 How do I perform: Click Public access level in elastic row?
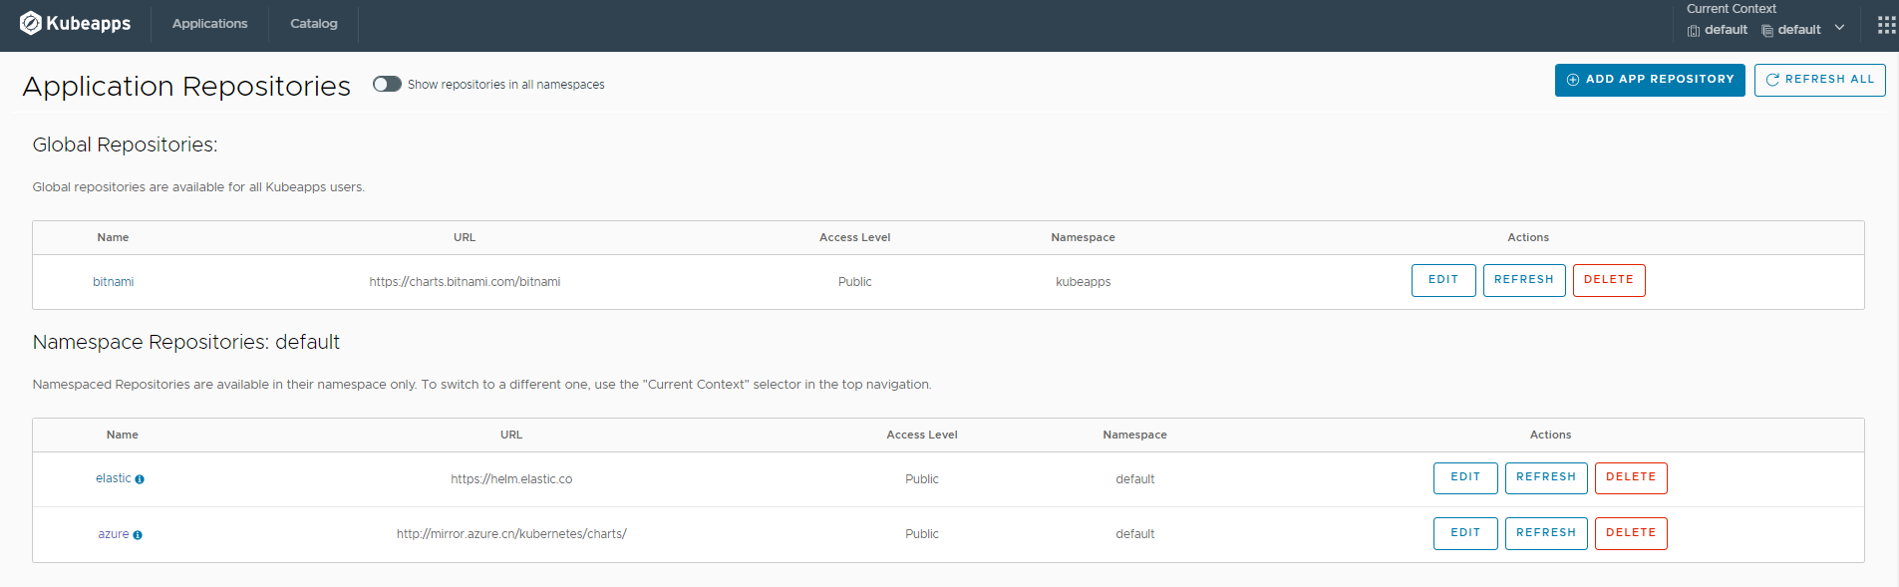pyautogui.click(x=922, y=479)
